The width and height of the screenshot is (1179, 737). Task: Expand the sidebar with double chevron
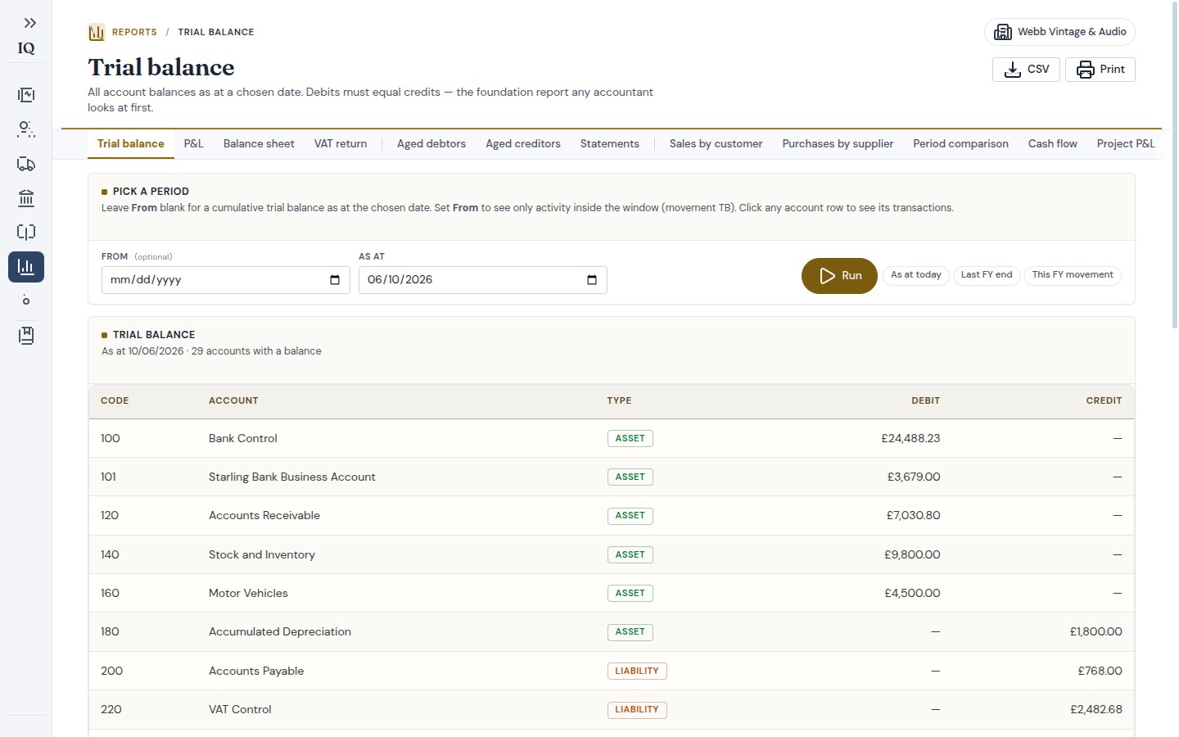coord(29,23)
